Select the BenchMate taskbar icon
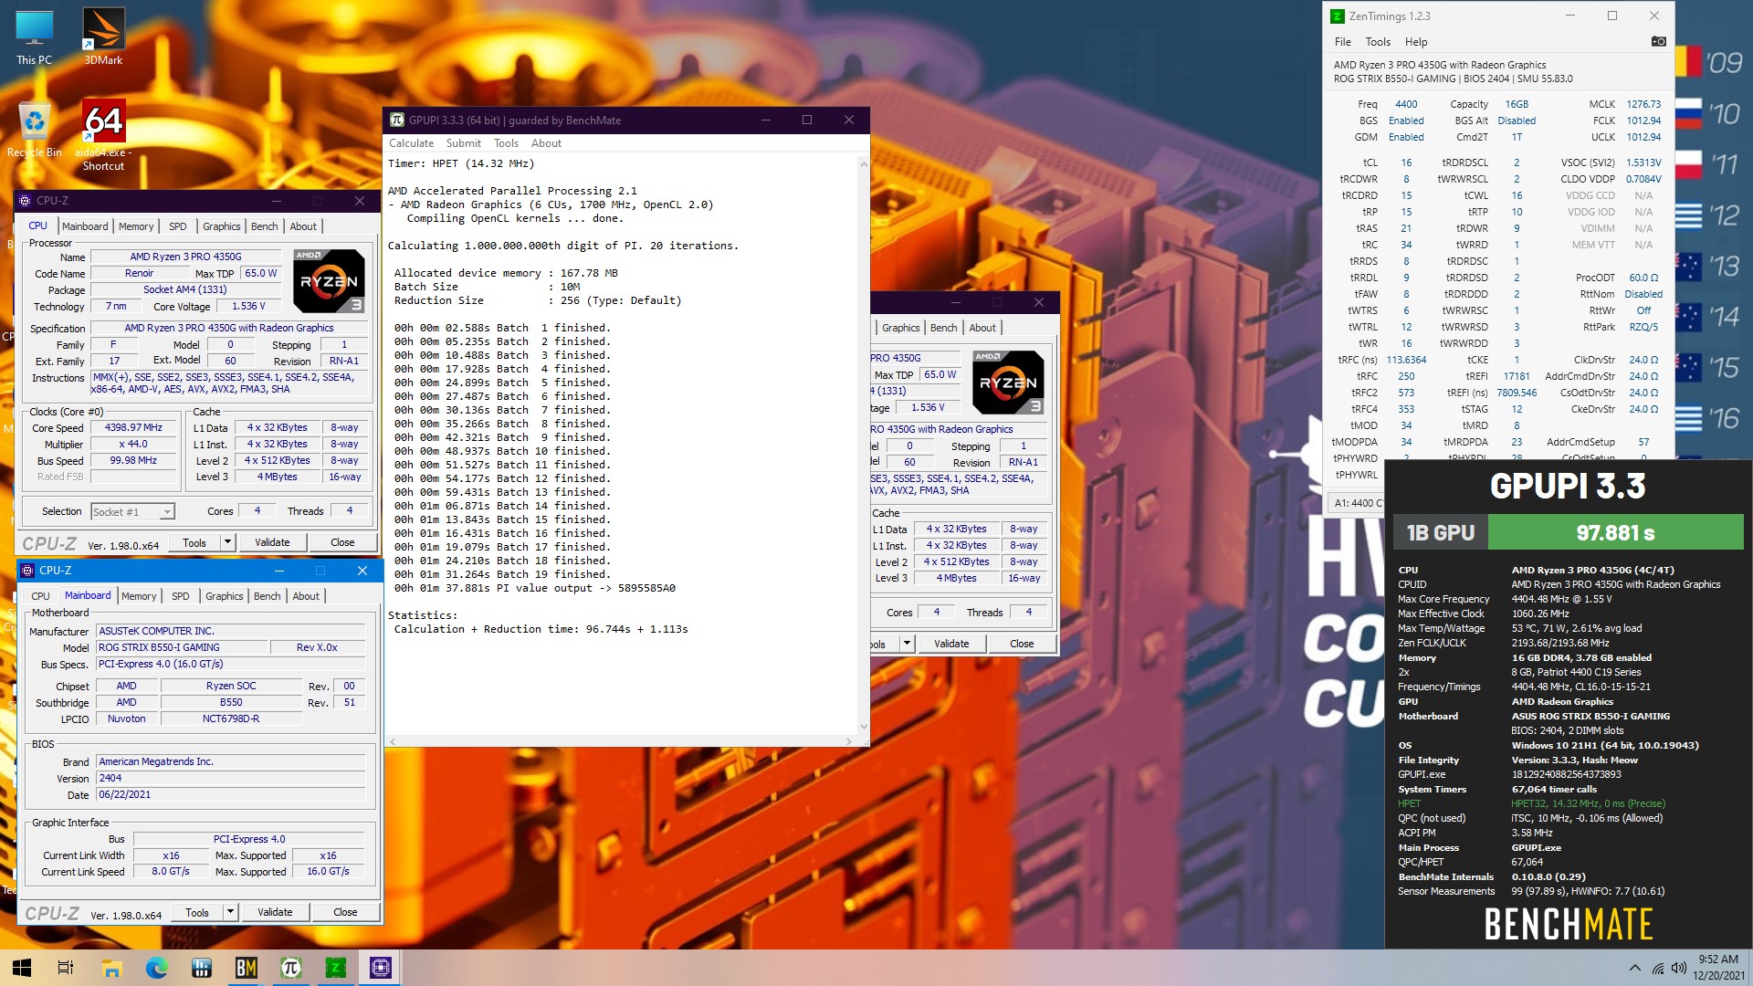Image resolution: width=1753 pixels, height=986 pixels. (x=246, y=968)
